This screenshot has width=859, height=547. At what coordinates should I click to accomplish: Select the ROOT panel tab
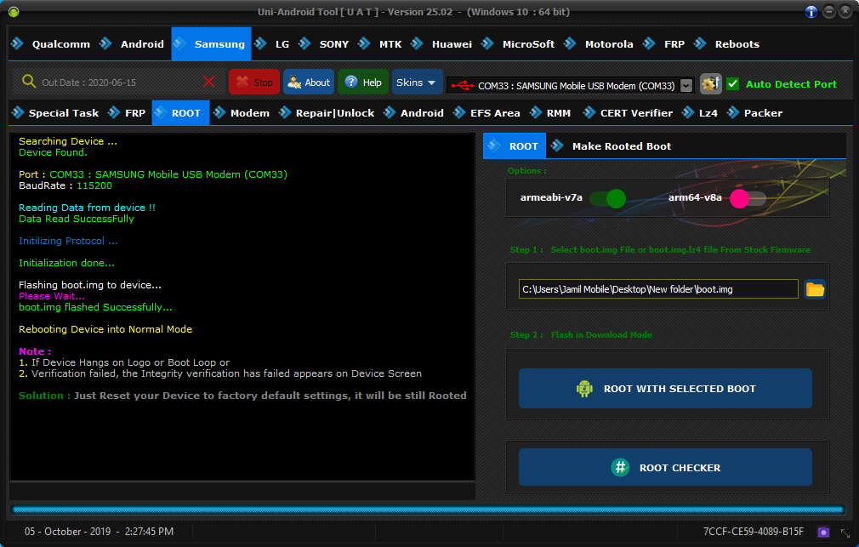pyautogui.click(x=515, y=145)
